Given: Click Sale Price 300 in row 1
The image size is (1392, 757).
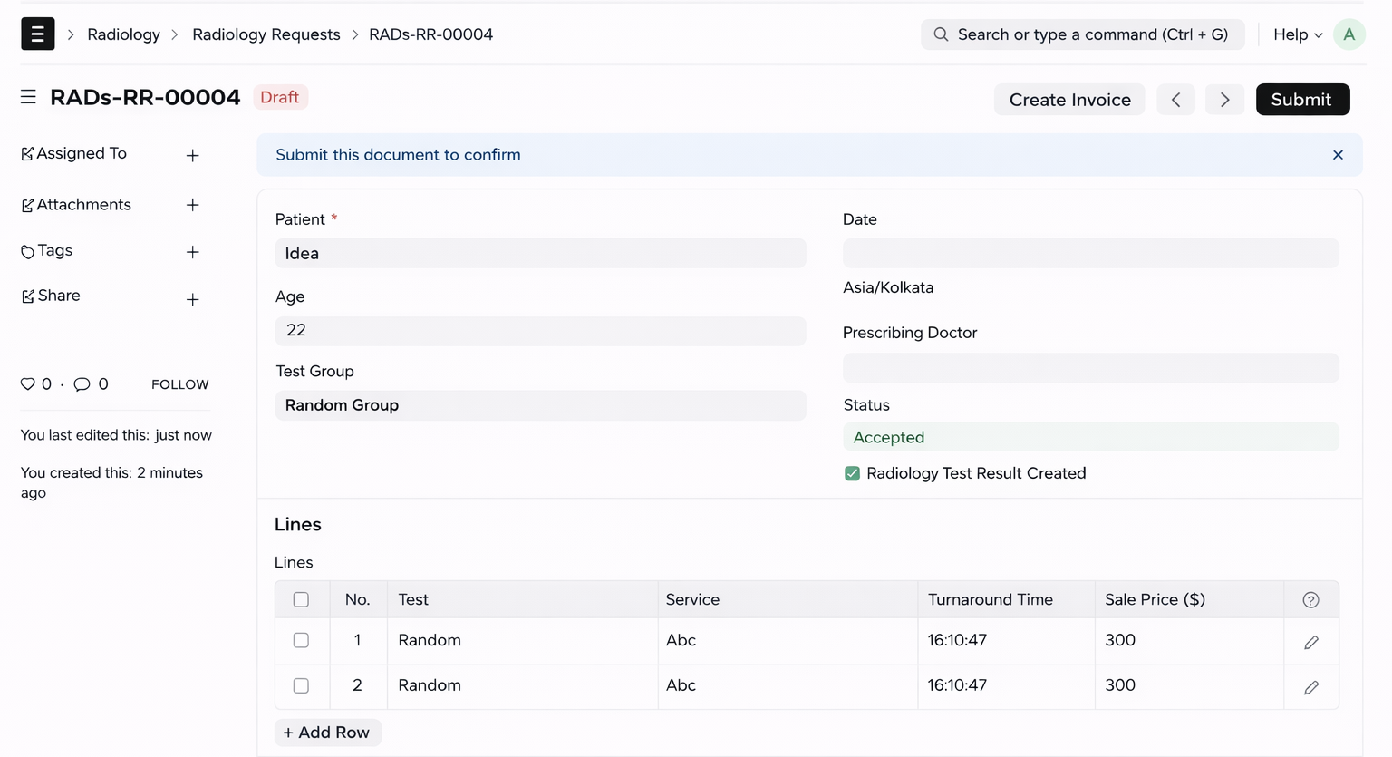Looking at the screenshot, I should pos(1189,640).
